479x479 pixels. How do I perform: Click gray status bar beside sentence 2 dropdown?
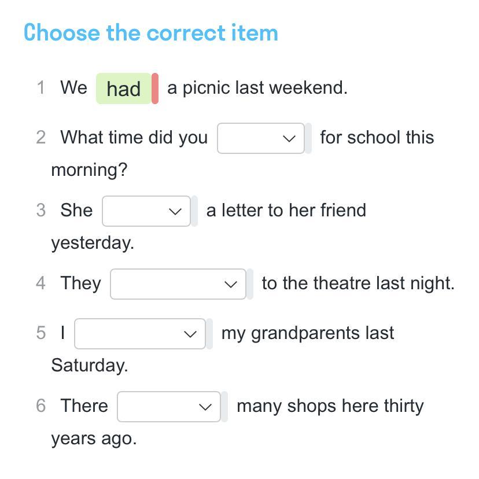308,138
